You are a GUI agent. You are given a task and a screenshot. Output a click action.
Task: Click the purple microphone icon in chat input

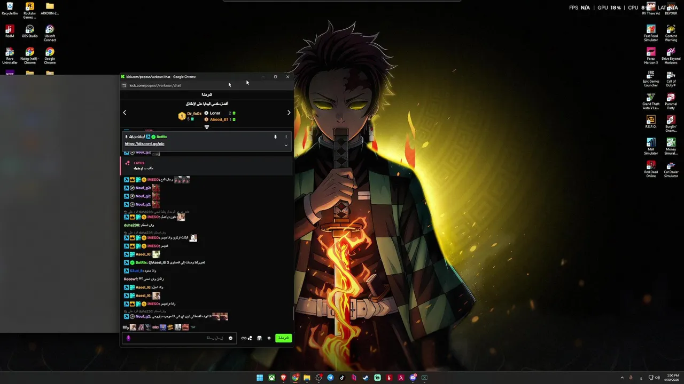point(128,338)
